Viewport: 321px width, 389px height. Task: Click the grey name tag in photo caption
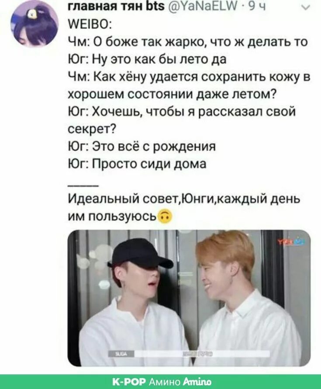click(121, 354)
